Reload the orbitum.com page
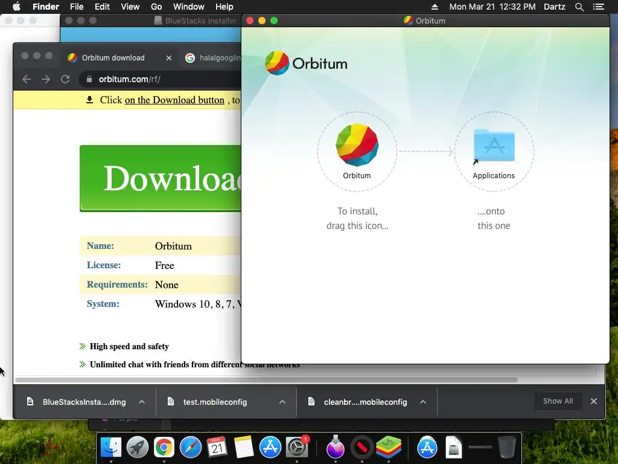The width and height of the screenshot is (618, 464). tap(65, 79)
